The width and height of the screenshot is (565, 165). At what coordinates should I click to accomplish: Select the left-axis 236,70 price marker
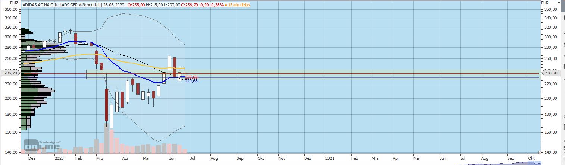[10, 73]
